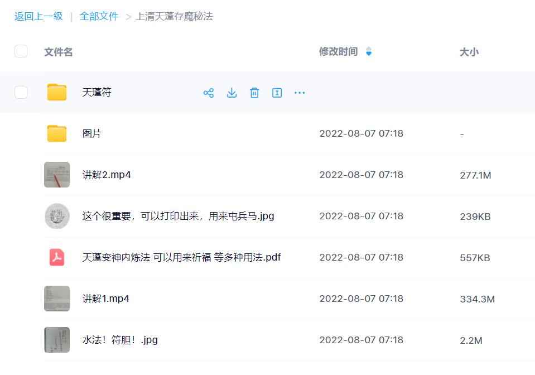
Task: Rename the 天蓬符 folder
Action: click(277, 93)
